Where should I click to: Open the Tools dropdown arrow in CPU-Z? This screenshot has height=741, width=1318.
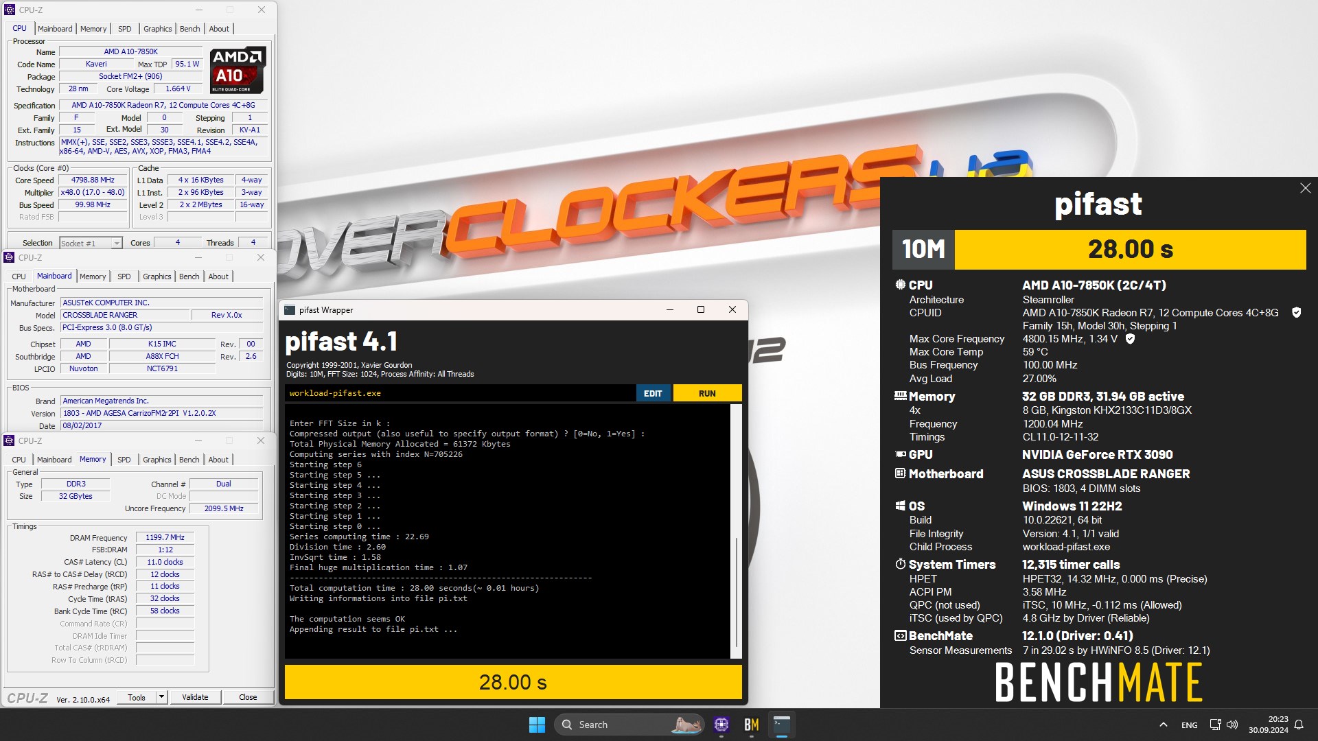(x=161, y=697)
